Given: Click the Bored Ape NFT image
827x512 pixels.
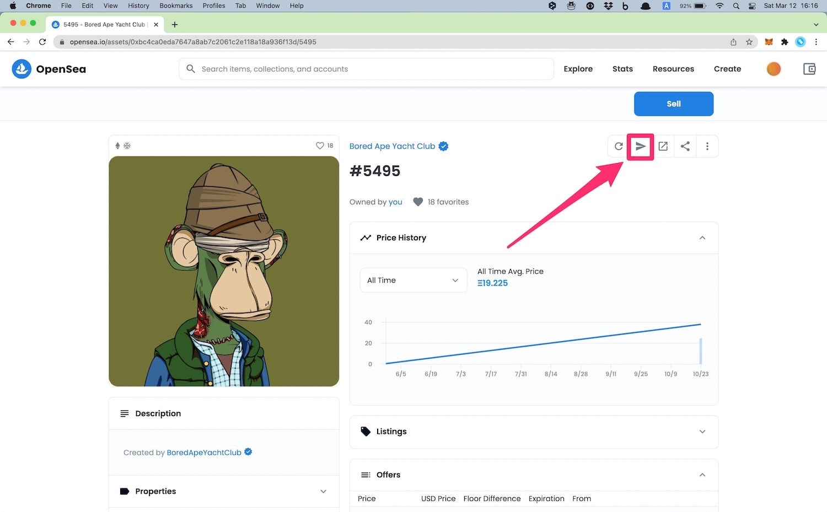Looking at the screenshot, I should click(224, 271).
